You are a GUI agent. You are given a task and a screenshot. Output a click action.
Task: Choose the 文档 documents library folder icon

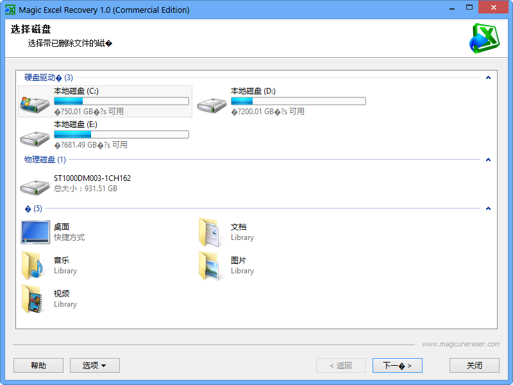(210, 232)
